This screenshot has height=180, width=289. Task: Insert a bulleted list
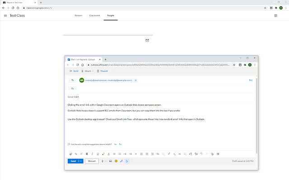(x=114, y=154)
